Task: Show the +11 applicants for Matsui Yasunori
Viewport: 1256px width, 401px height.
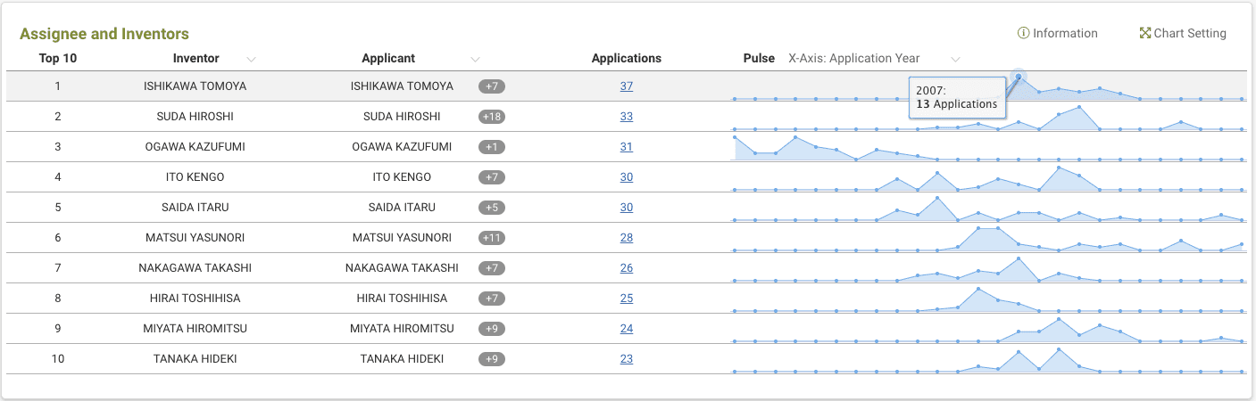Action: click(491, 238)
